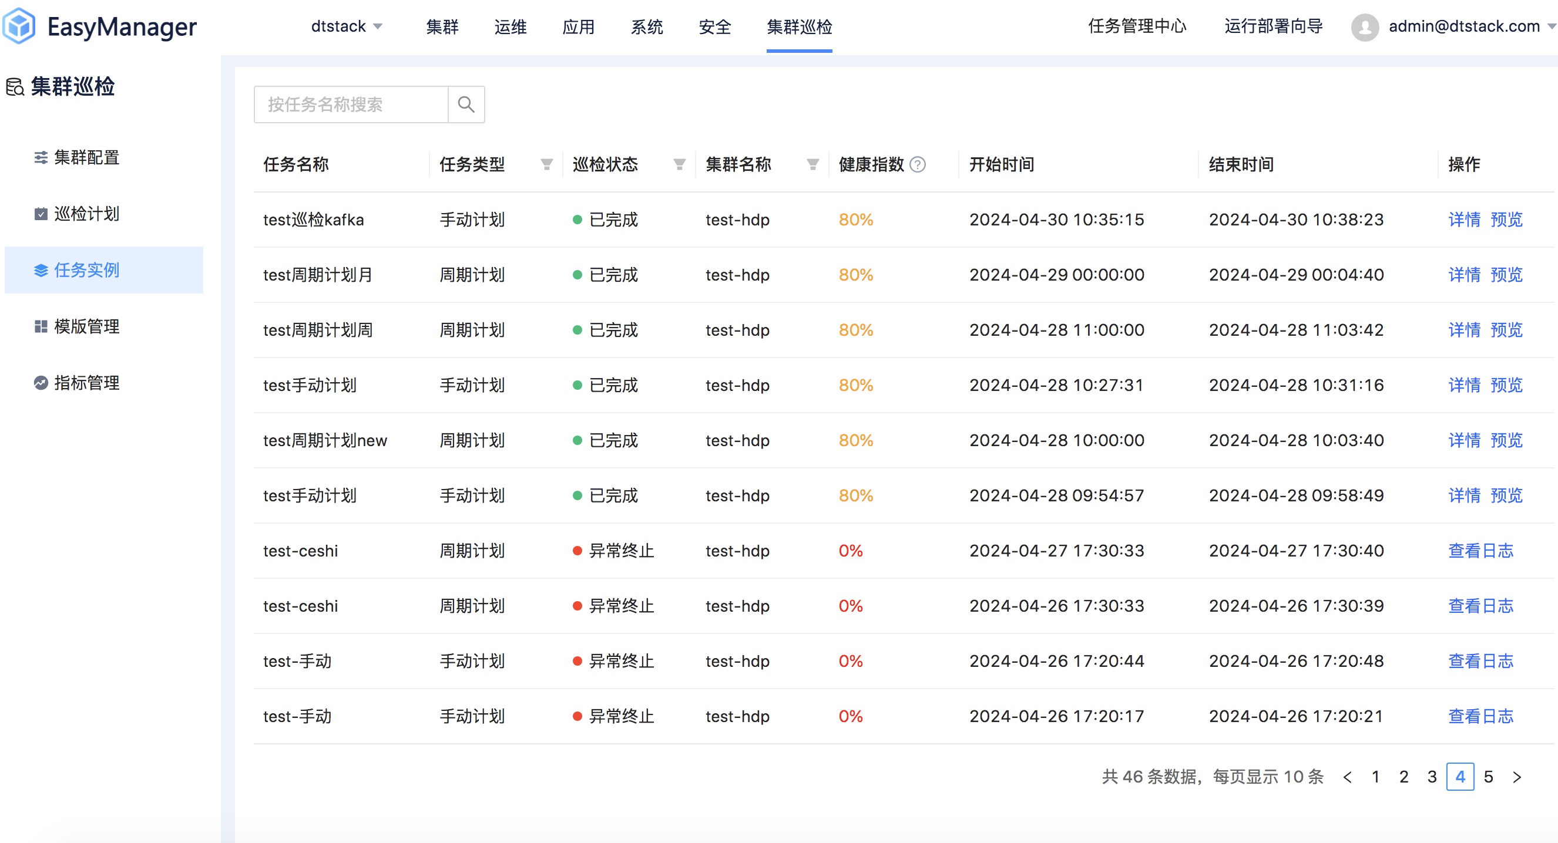Click 详情 for test巡检kafka row
This screenshot has width=1558, height=843.
click(1464, 220)
